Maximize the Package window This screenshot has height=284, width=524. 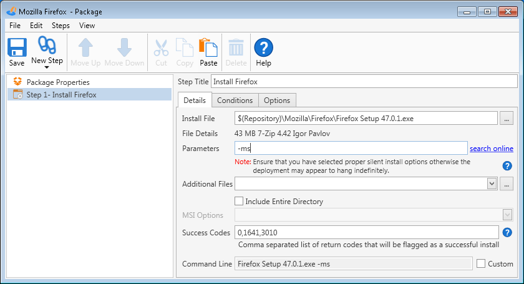487,12
